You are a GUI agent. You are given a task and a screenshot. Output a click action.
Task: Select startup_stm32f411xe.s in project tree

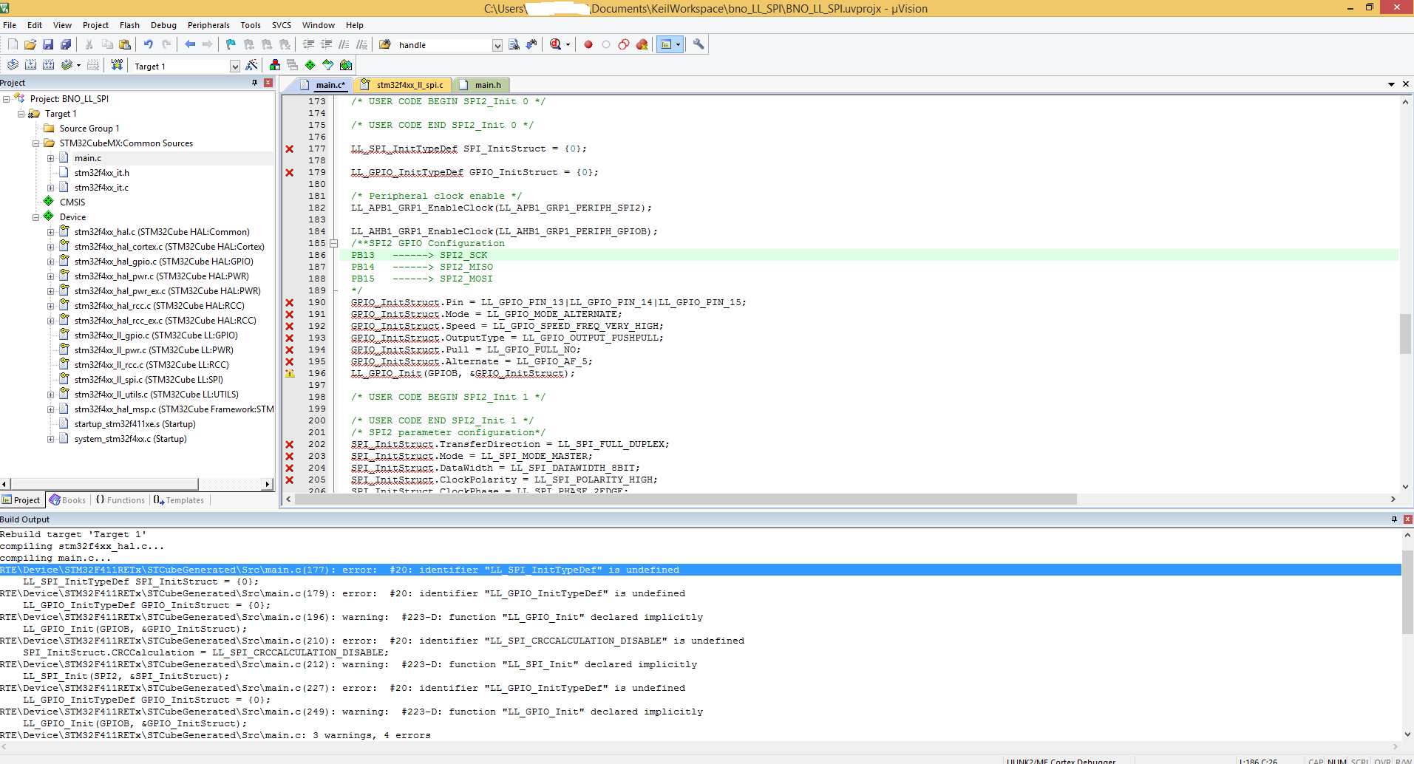(x=135, y=424)
